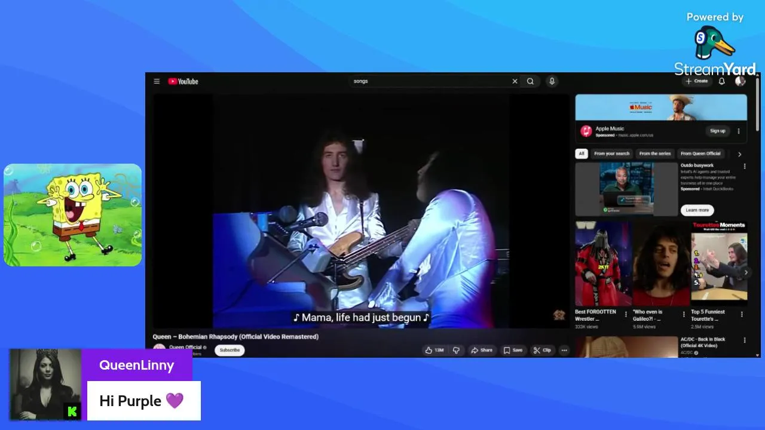Start voice search with the microphone icon
The width and height of the screenshot is (765, 430).
coord(552,81)
